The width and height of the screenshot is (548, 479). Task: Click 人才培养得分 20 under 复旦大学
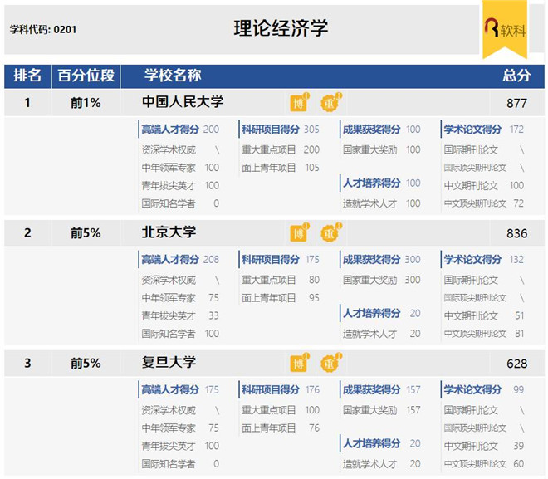[381, 443]
